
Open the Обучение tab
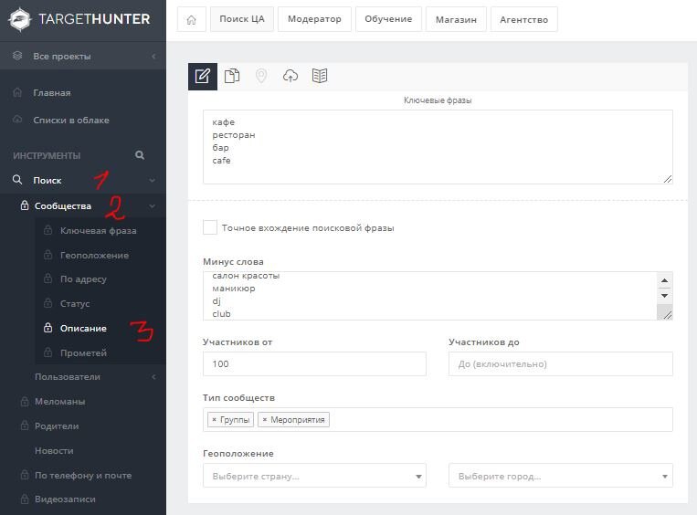388,19
